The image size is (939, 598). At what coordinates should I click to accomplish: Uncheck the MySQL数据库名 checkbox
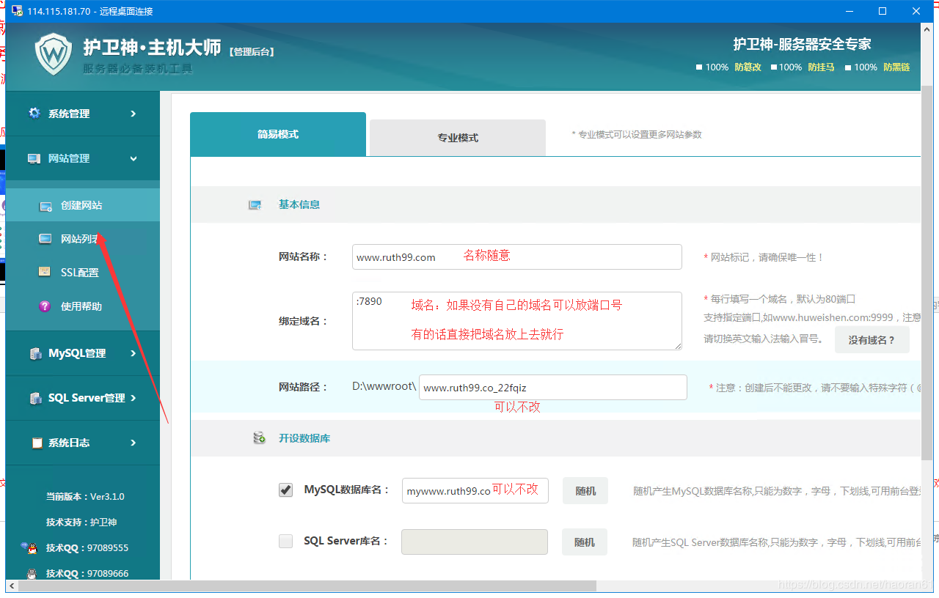tap(286, 490)
